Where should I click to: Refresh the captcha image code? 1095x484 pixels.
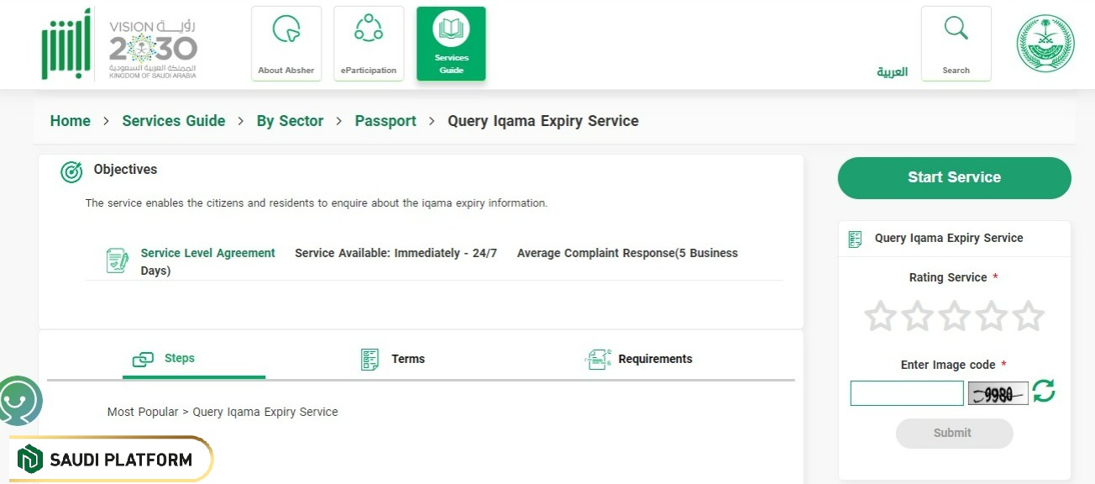pyautogui.click(x=1044, y=392)
